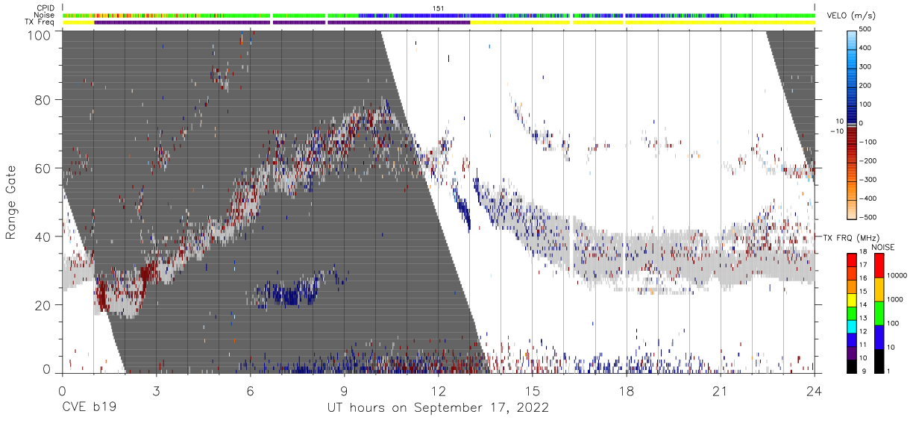The image size is (916, 423).
Task: Click the "VELO (m/s)" colorbar title
Action: tap(853, 16)
